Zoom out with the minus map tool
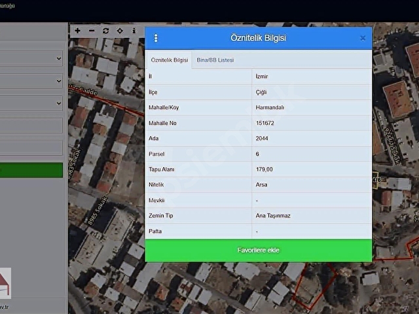Viewport: 419px width, 314px height. tap(92, 31)
